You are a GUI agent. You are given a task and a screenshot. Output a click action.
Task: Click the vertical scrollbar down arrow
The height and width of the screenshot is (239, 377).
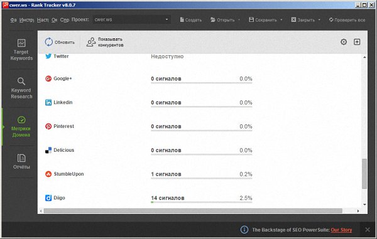364,204
